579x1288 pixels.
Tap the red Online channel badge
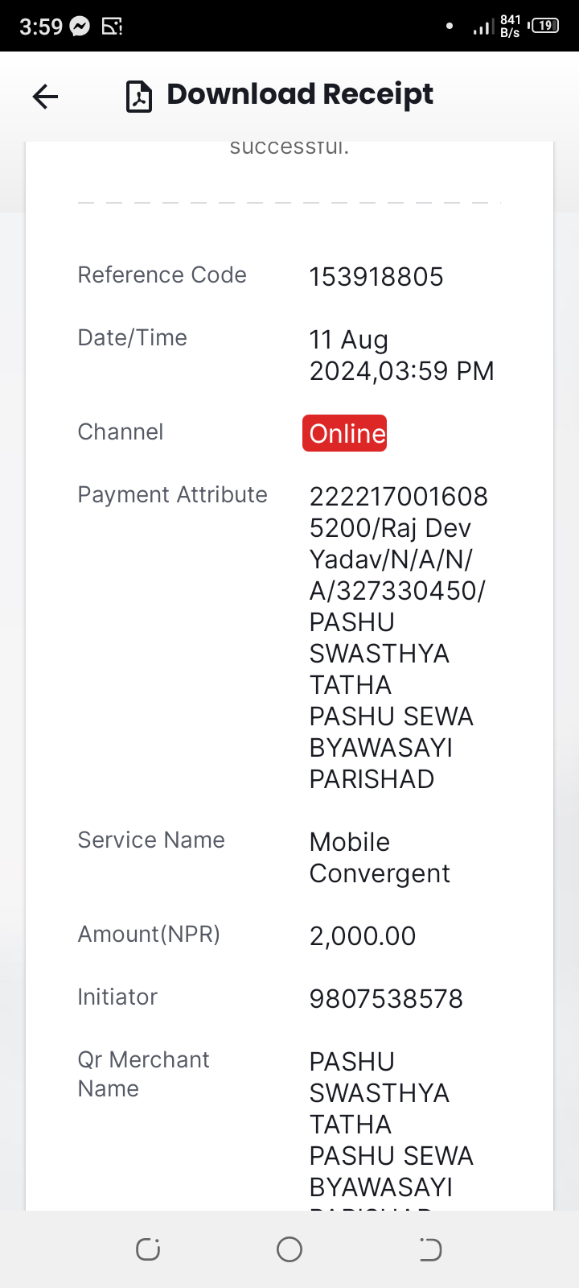pyautogui.click(x=345, y=433)
